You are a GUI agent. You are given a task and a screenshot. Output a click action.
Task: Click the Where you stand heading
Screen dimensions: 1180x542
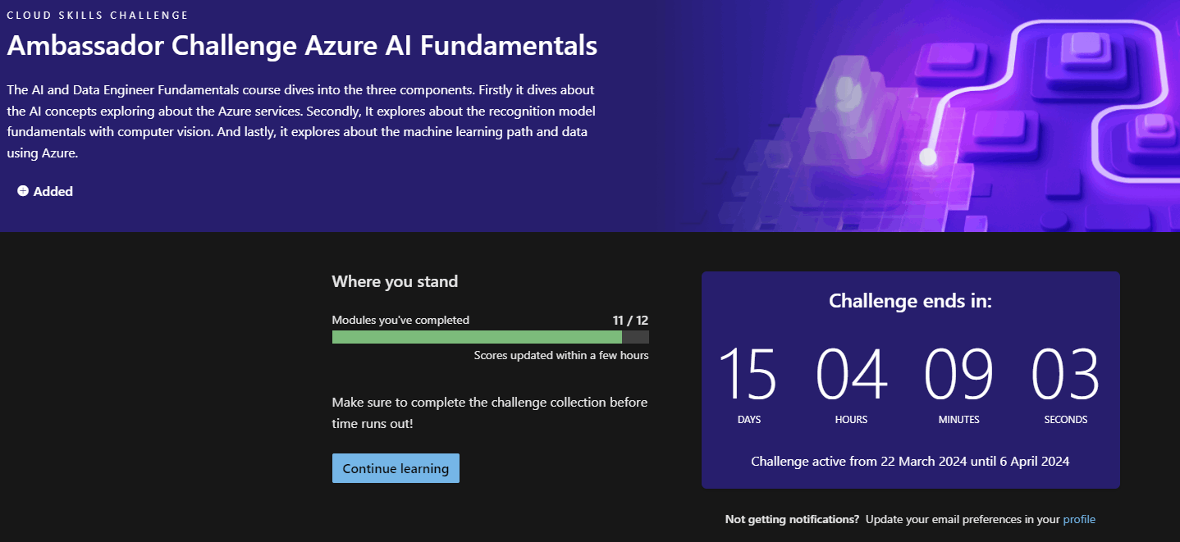tap(395, 281)
